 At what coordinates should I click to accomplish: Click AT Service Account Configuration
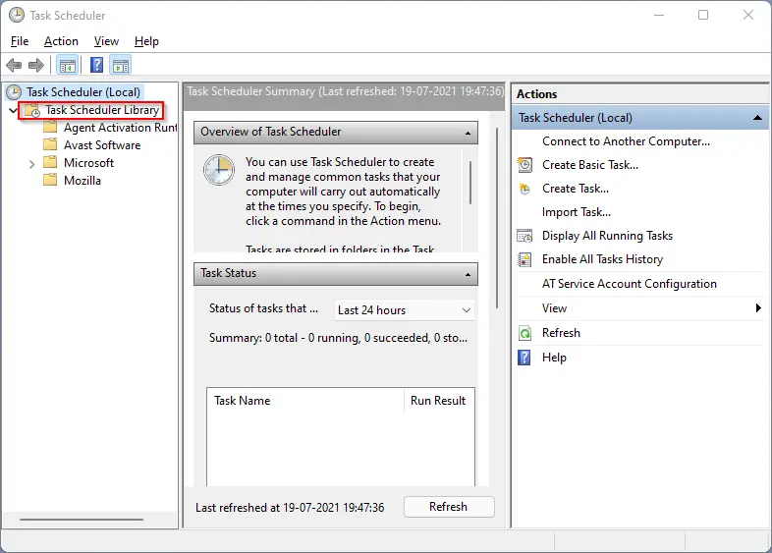click(x=630, y=284)
